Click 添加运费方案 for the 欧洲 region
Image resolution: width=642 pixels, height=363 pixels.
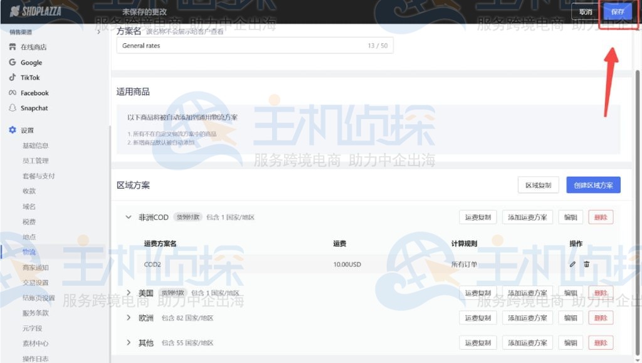(x=527, y=318)
